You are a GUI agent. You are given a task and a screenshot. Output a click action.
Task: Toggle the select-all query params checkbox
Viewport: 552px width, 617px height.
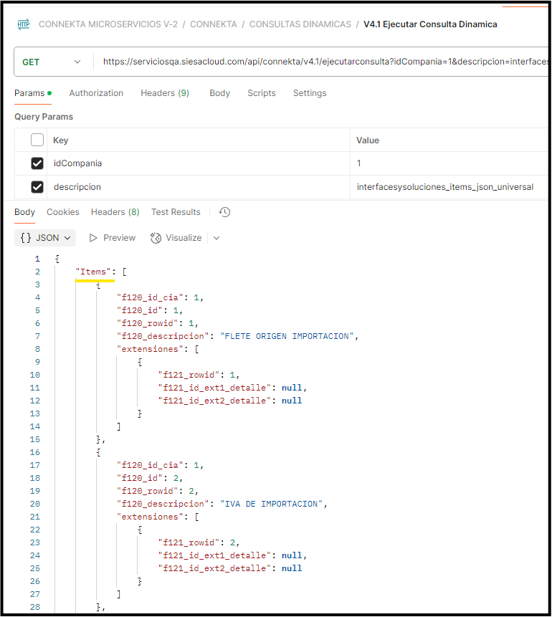tap(37, 140)
